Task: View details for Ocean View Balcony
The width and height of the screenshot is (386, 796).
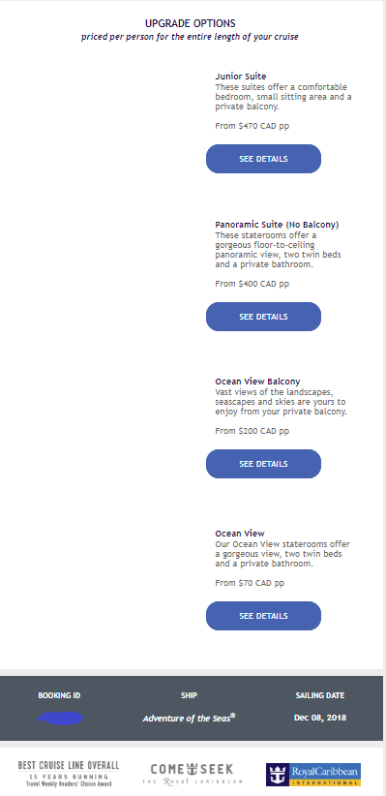Action: (263, 464)
